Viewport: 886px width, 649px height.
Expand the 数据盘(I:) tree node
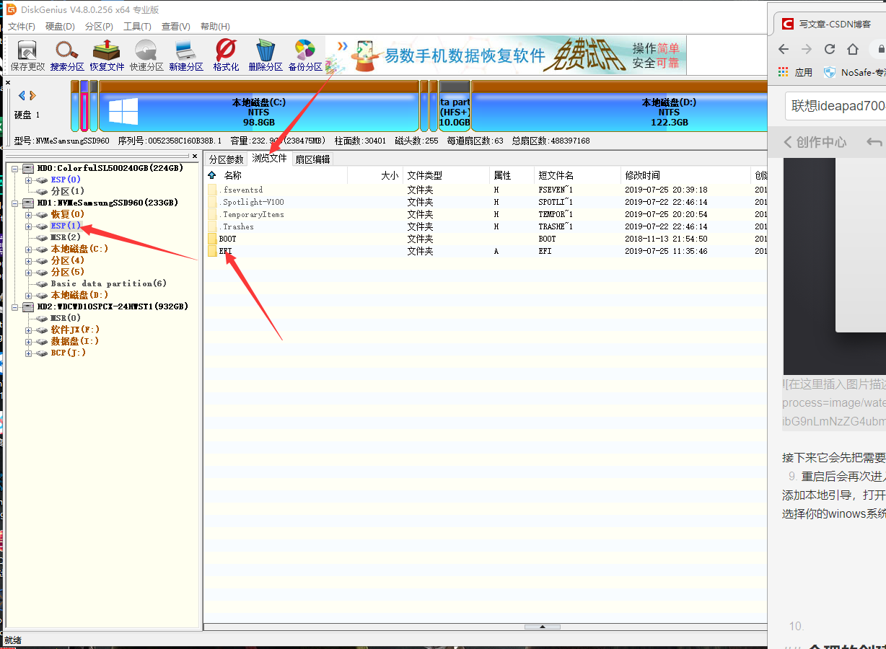[x=28, y=341]
